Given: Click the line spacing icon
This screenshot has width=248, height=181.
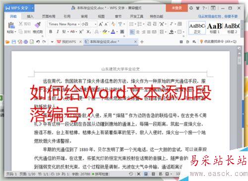Looking at the screenshot, I should coord(162,32).
